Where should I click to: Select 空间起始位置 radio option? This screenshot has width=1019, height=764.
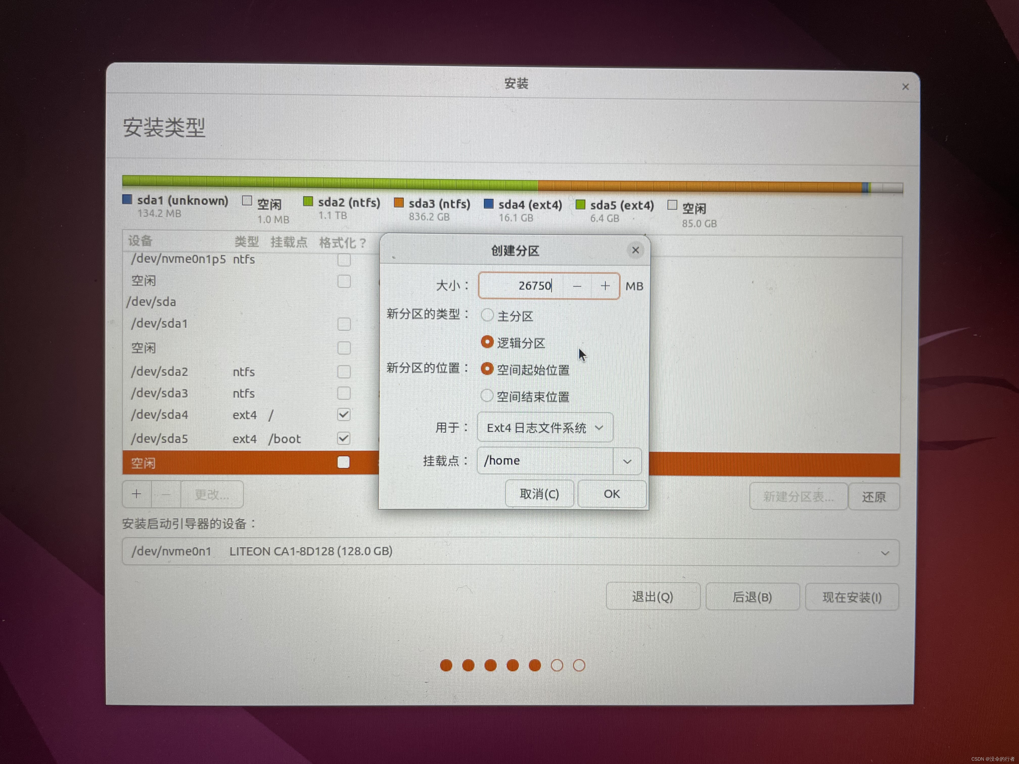tap(487, 369)
